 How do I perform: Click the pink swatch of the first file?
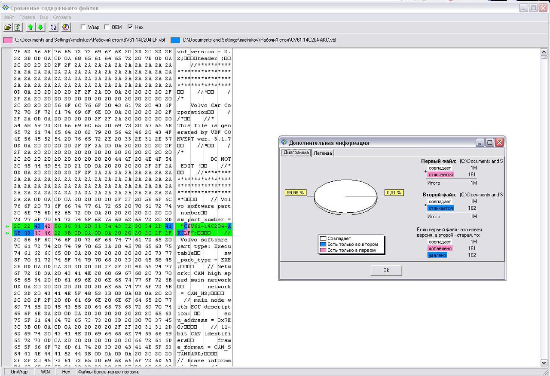click(x=8, y=40)
